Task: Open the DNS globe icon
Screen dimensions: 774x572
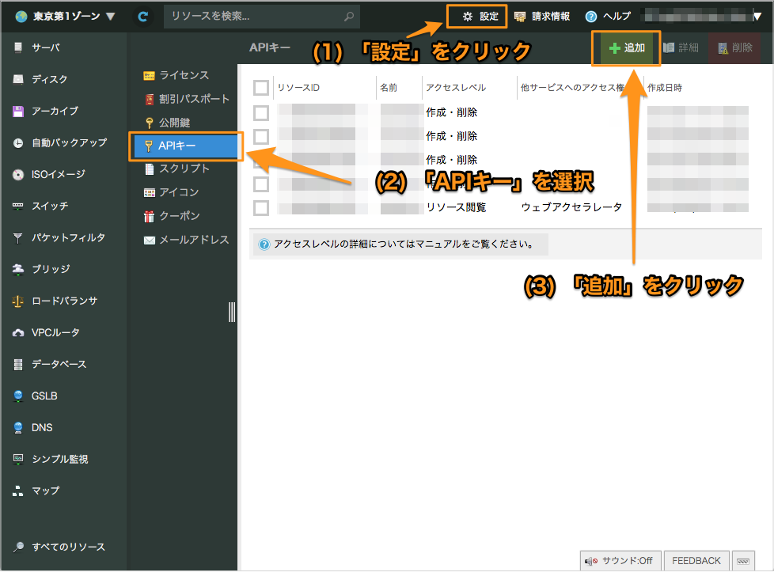Action: (18, 427)
